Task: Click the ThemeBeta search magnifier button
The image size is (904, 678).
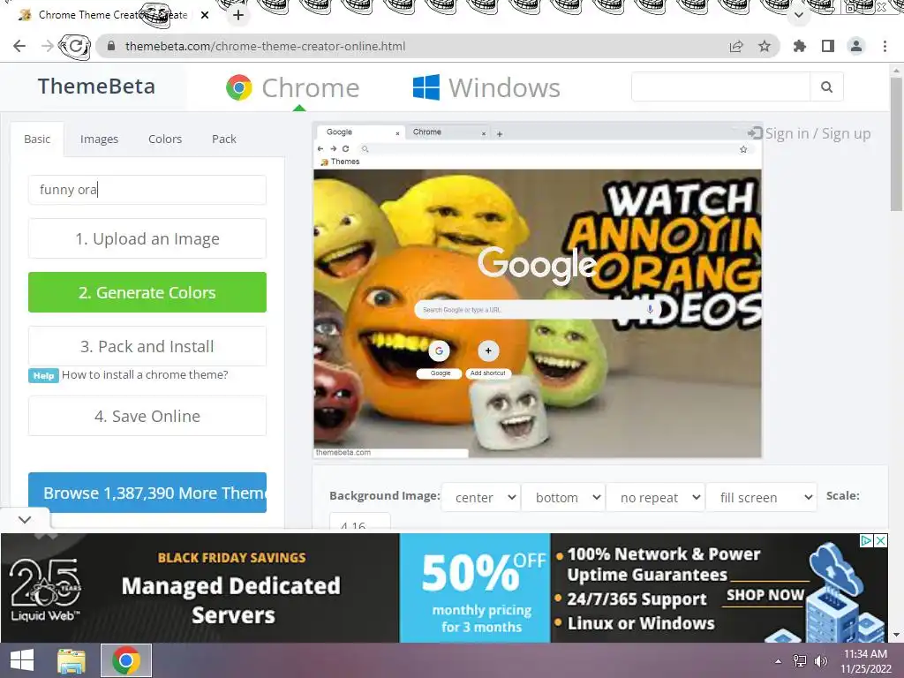Action: click(x=826, y=87)
